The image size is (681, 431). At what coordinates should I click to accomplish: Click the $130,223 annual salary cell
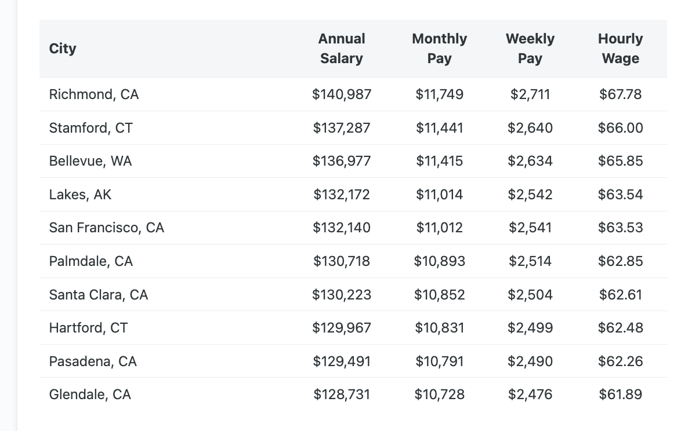[x=342, y=295]
